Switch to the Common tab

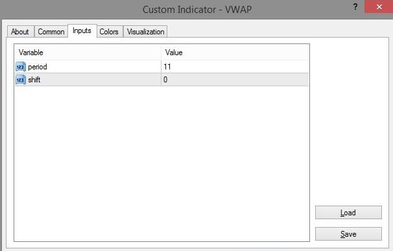51,32
